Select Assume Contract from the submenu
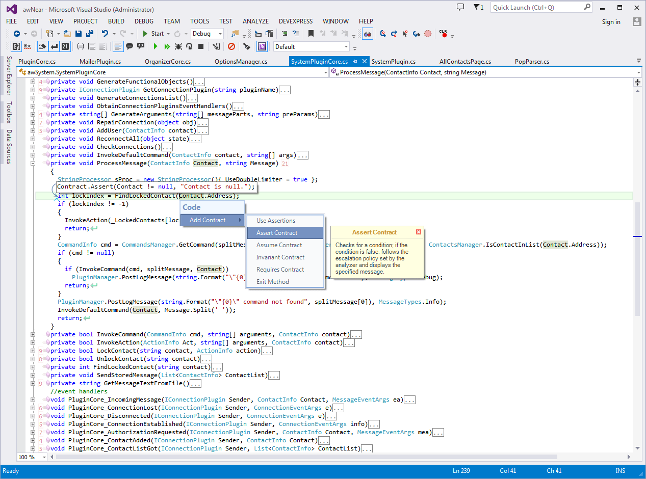 [x=279, y=245]
